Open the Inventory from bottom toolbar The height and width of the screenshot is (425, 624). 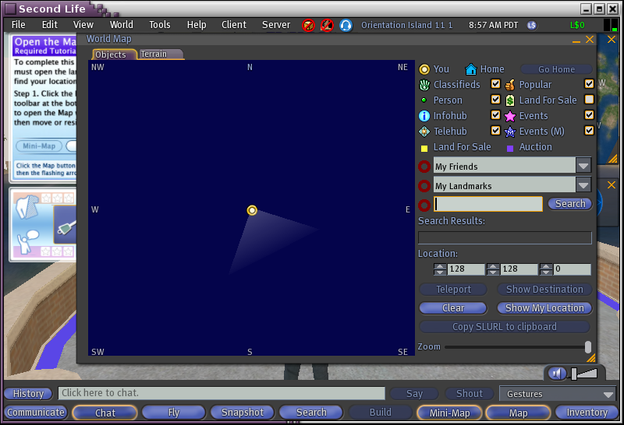(x=587, y=413)
